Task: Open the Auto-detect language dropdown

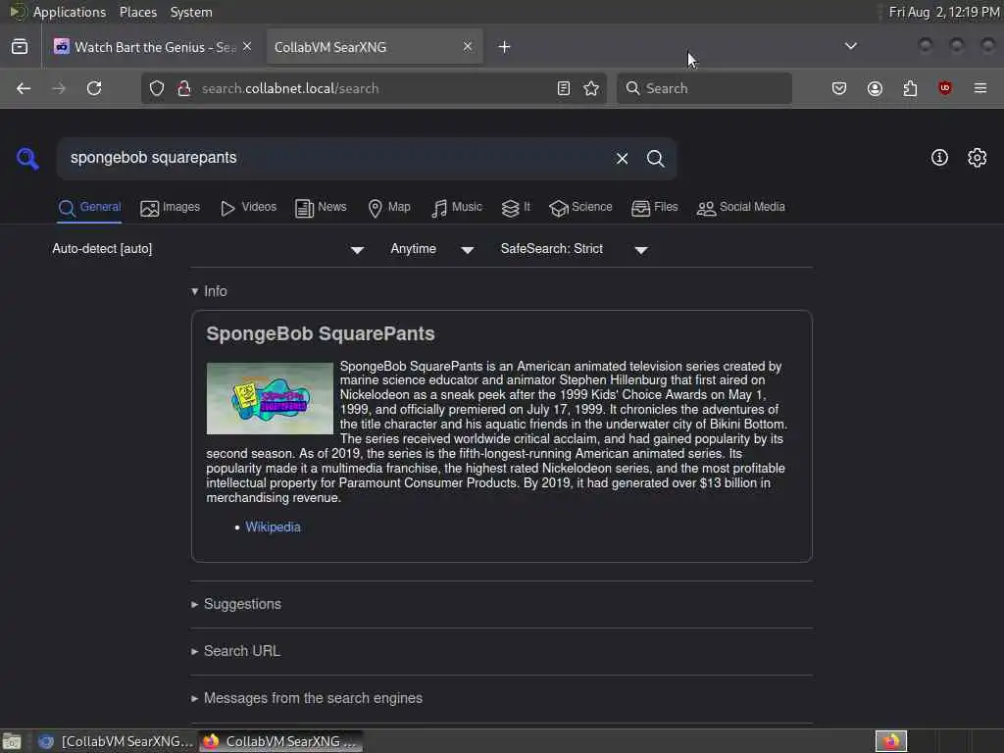Action: tap(208, 249)
